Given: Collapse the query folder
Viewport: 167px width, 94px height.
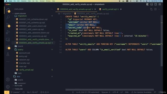Looking at the screenshot, I should coord(21,50).
